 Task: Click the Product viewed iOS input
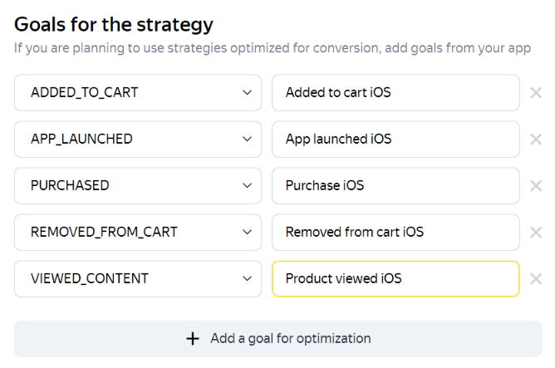point(395,279)
